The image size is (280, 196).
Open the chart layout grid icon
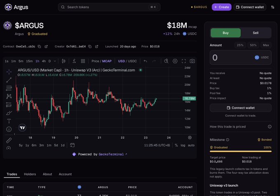click(83, 61)
